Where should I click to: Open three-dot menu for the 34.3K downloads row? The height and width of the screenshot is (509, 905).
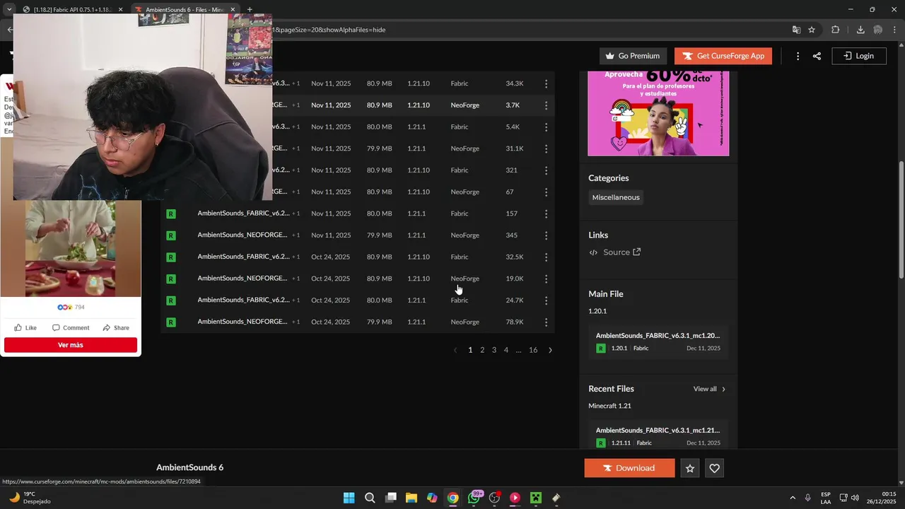[x=546, y=83]
